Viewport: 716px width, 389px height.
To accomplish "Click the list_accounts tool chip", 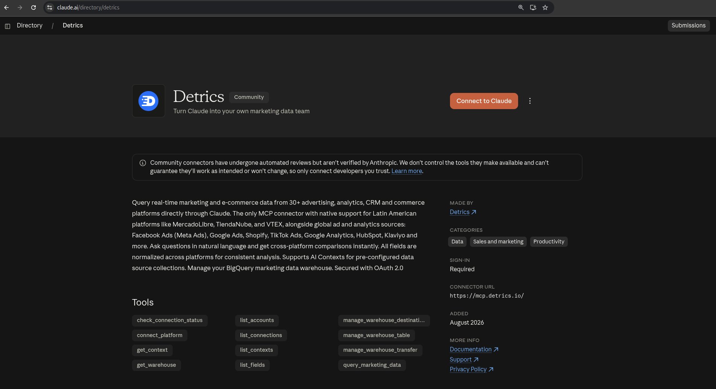I will tap(257, 321).
